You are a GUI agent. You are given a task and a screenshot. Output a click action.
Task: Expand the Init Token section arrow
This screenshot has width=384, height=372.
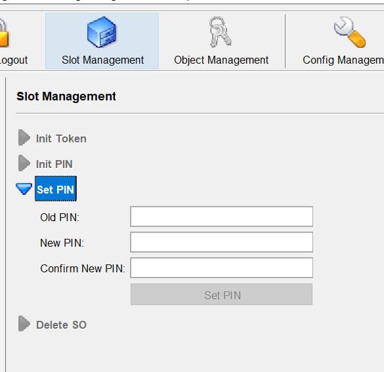pos(24,138)
